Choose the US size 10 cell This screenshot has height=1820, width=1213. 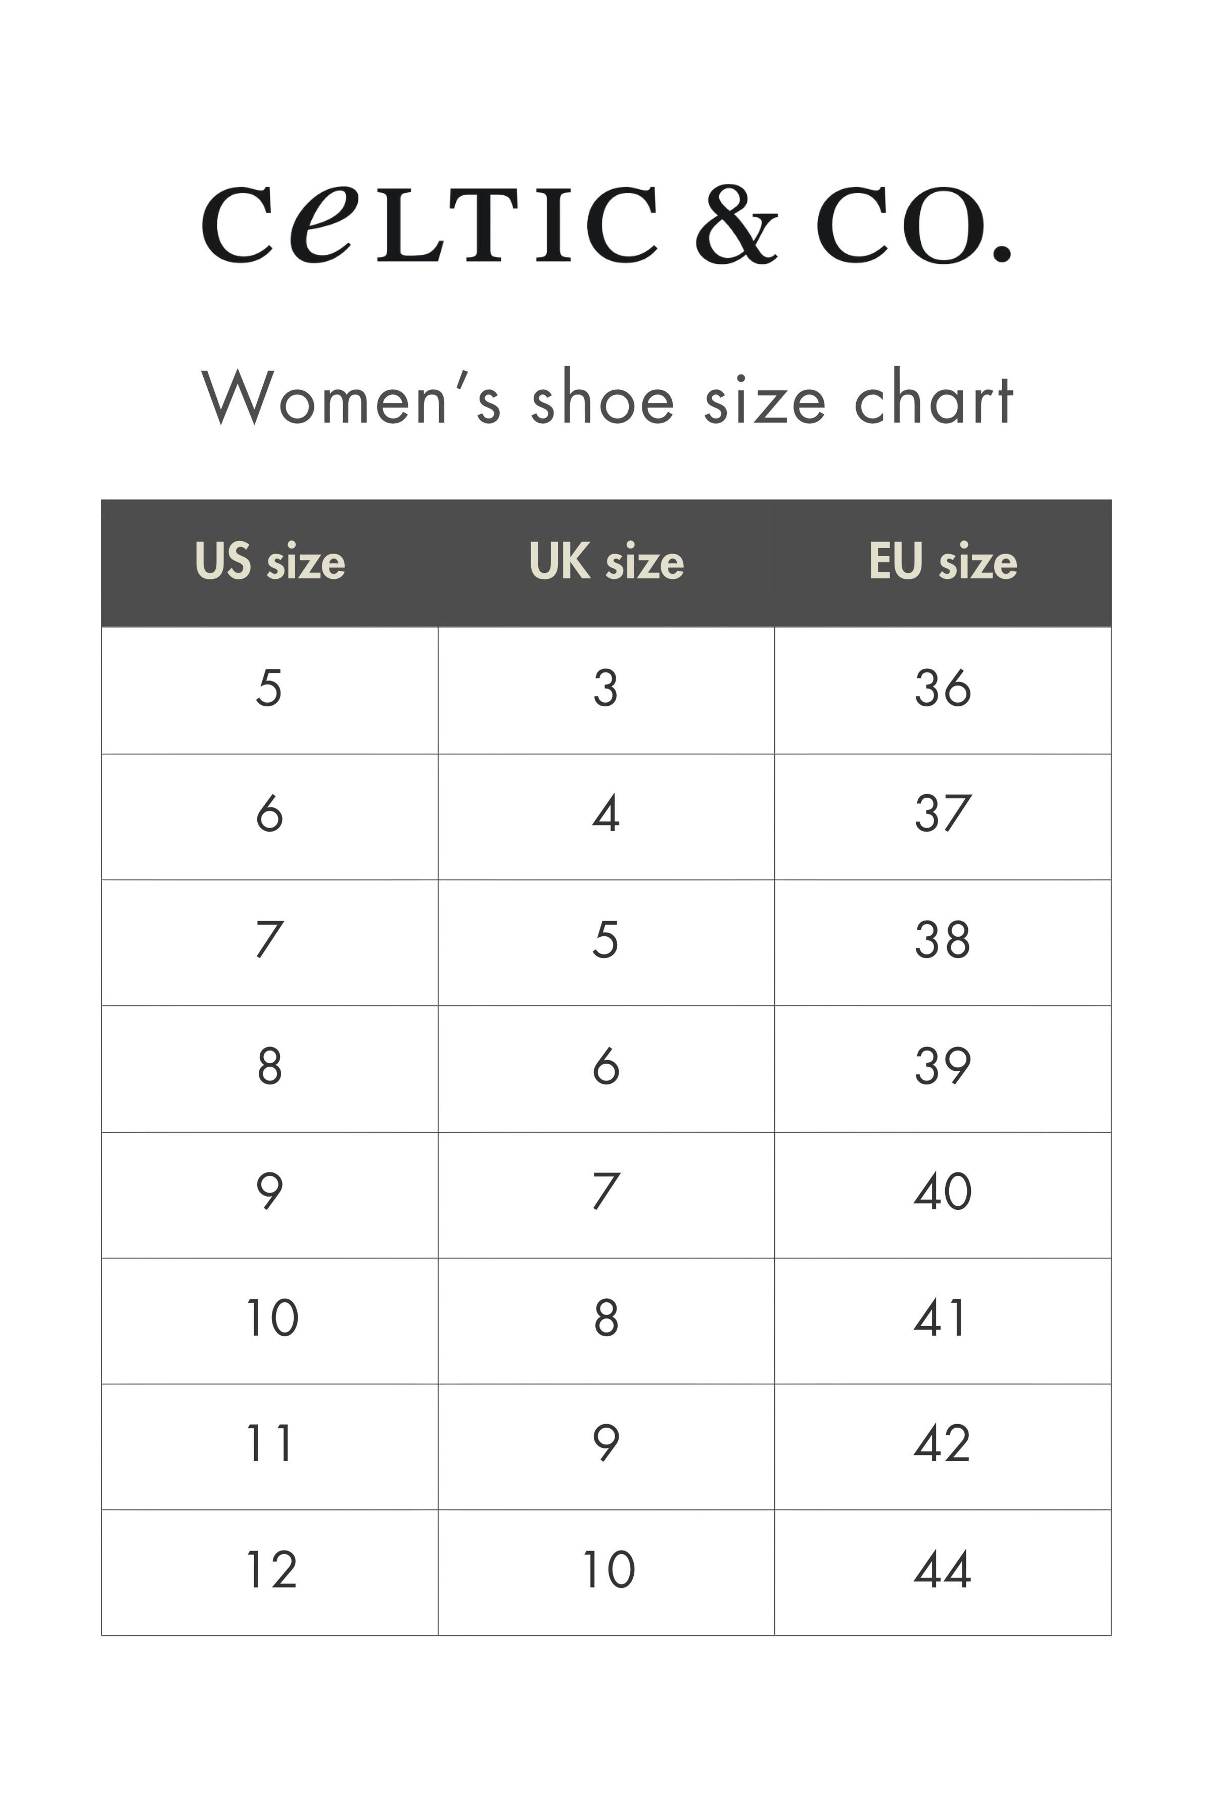269,1318
